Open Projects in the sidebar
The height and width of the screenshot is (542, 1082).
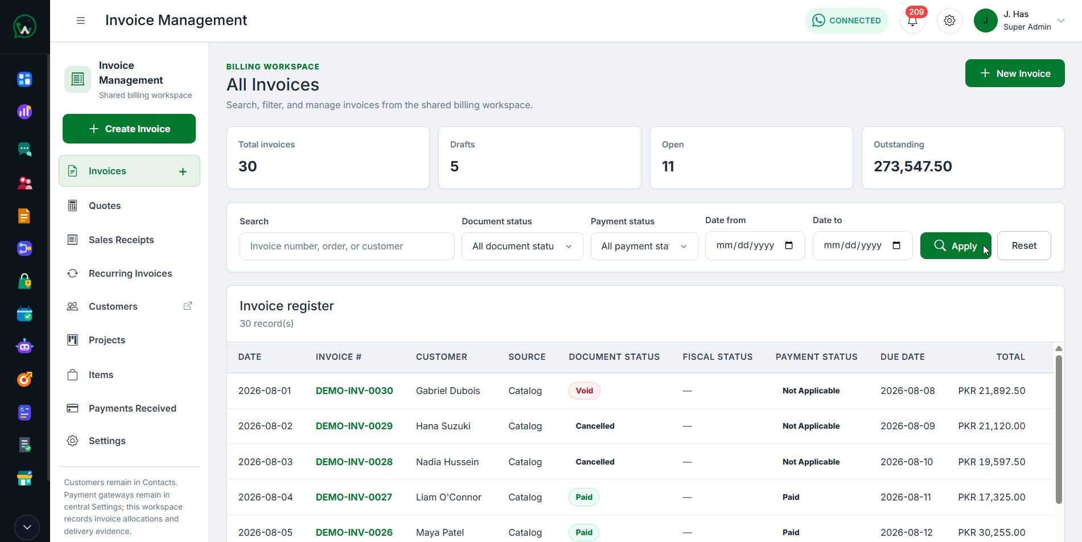pos(129,340)
